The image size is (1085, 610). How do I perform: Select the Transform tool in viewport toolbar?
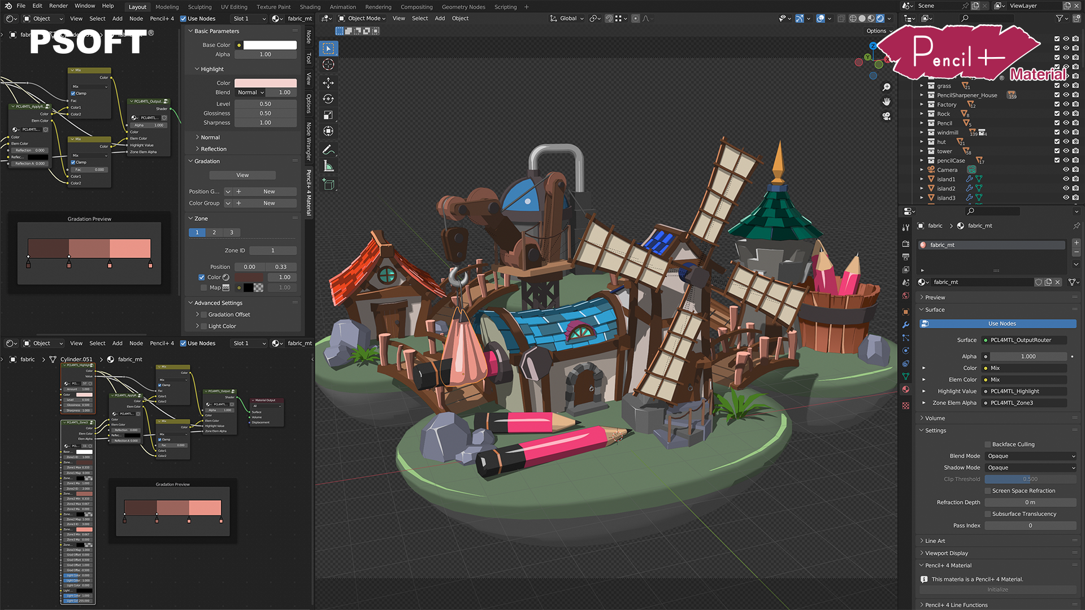point(328,131)
